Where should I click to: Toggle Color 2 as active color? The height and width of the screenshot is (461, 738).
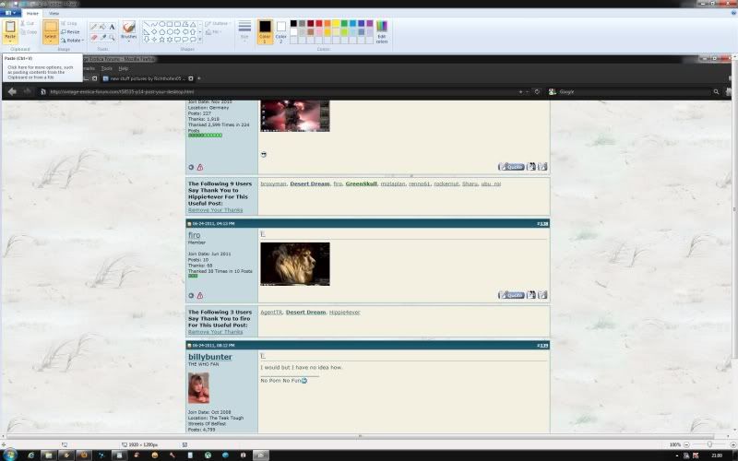coord(281,30)
